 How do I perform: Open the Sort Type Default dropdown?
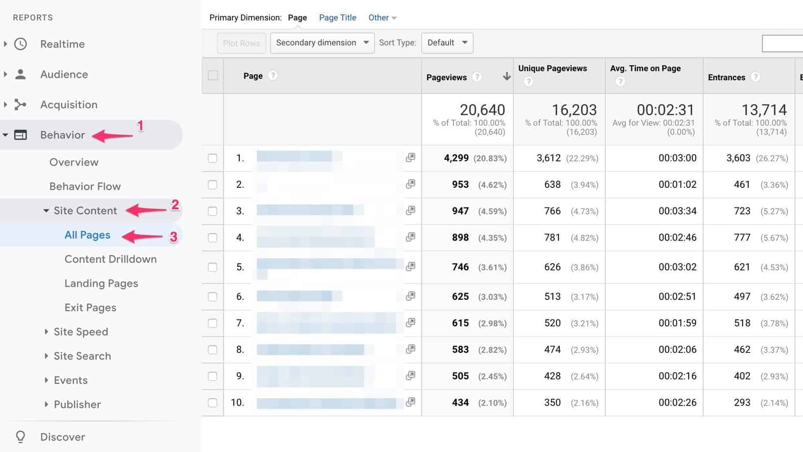coord(447,43)
